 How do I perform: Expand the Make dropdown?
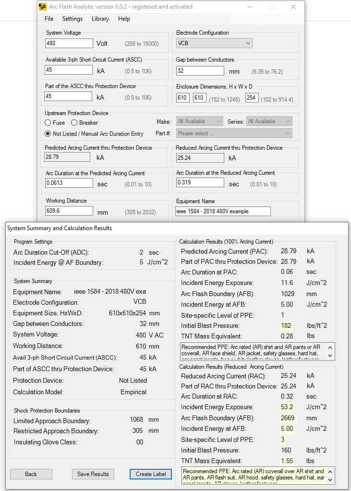(199, 121)
